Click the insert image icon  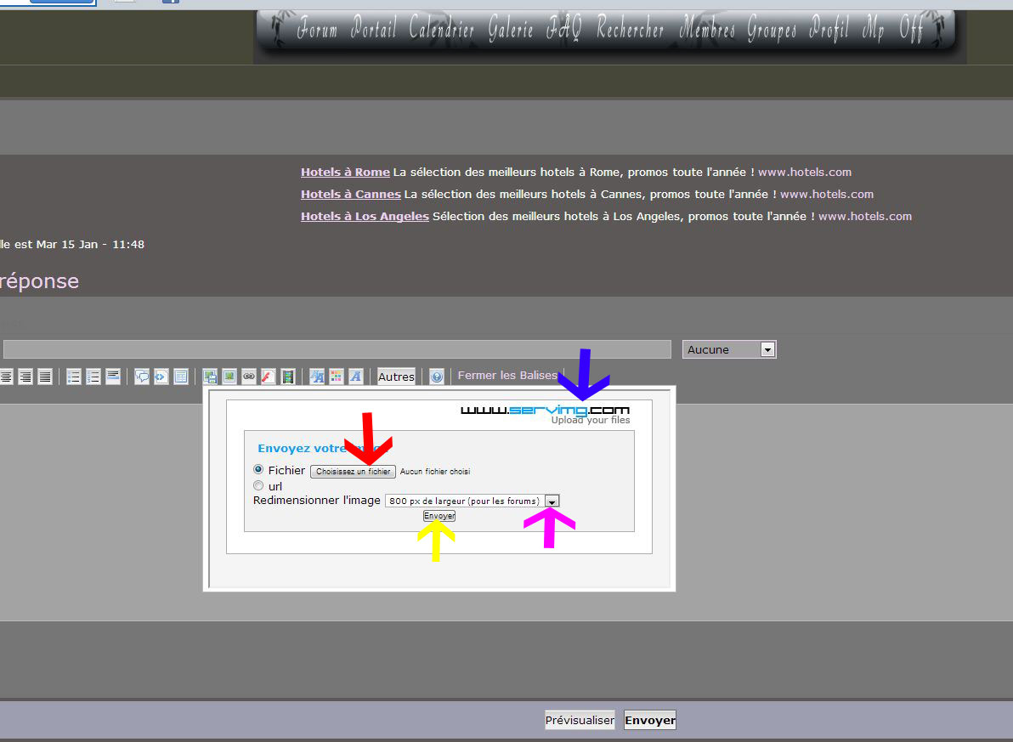(229, 377)
